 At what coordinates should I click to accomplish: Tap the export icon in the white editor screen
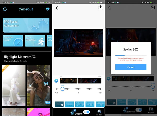point(100,7)
